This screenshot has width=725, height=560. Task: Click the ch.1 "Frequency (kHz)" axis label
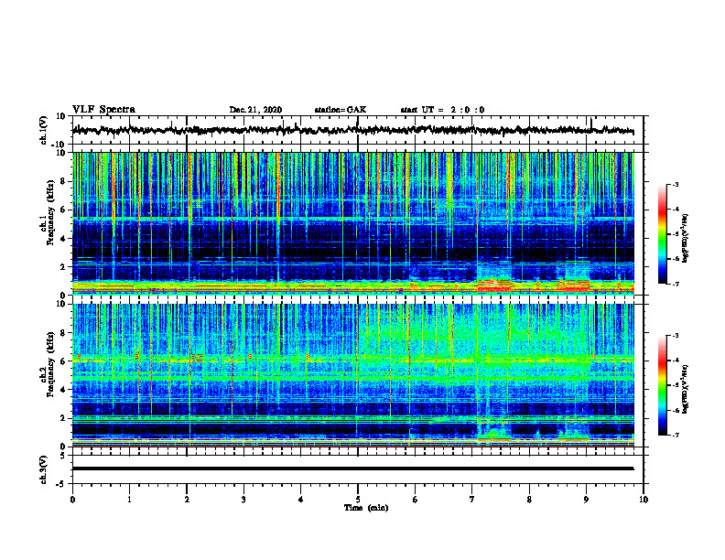49,213
